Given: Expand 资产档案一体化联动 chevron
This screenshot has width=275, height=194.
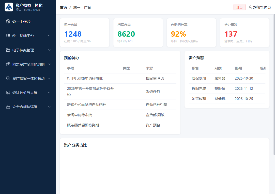Looking at the screenshot, I should click(49, 78).
